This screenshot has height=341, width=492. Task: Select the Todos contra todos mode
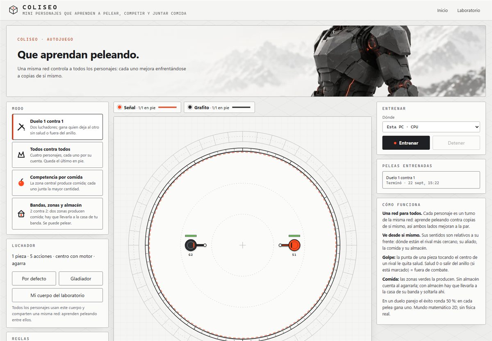tap(57, 155)
